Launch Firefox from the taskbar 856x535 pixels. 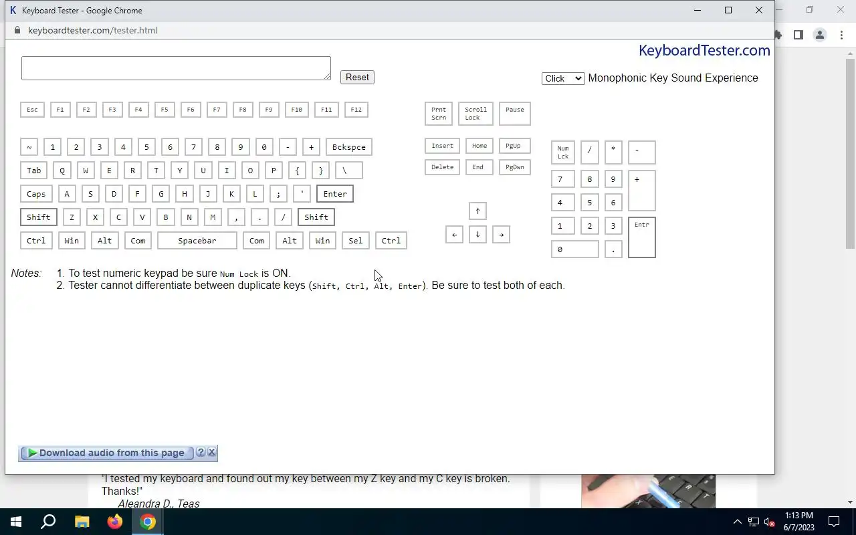pyautogui.click(x=115, y=522)
